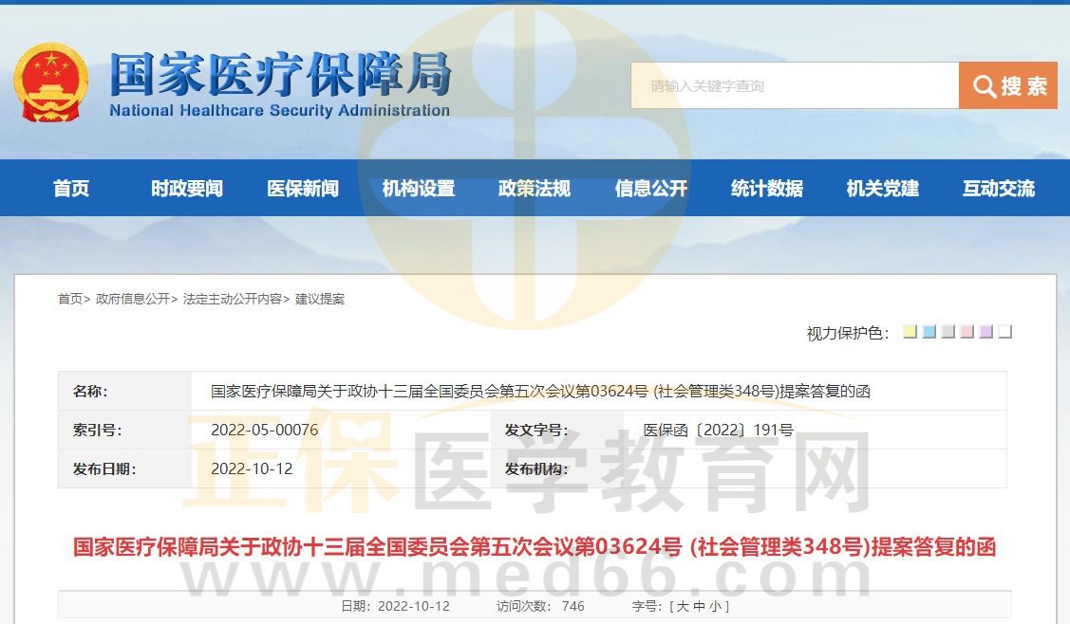Click the orange 搜索 search button
Image resolution: width=1070 pixels, height=624 pixels.
(1007, 86)
